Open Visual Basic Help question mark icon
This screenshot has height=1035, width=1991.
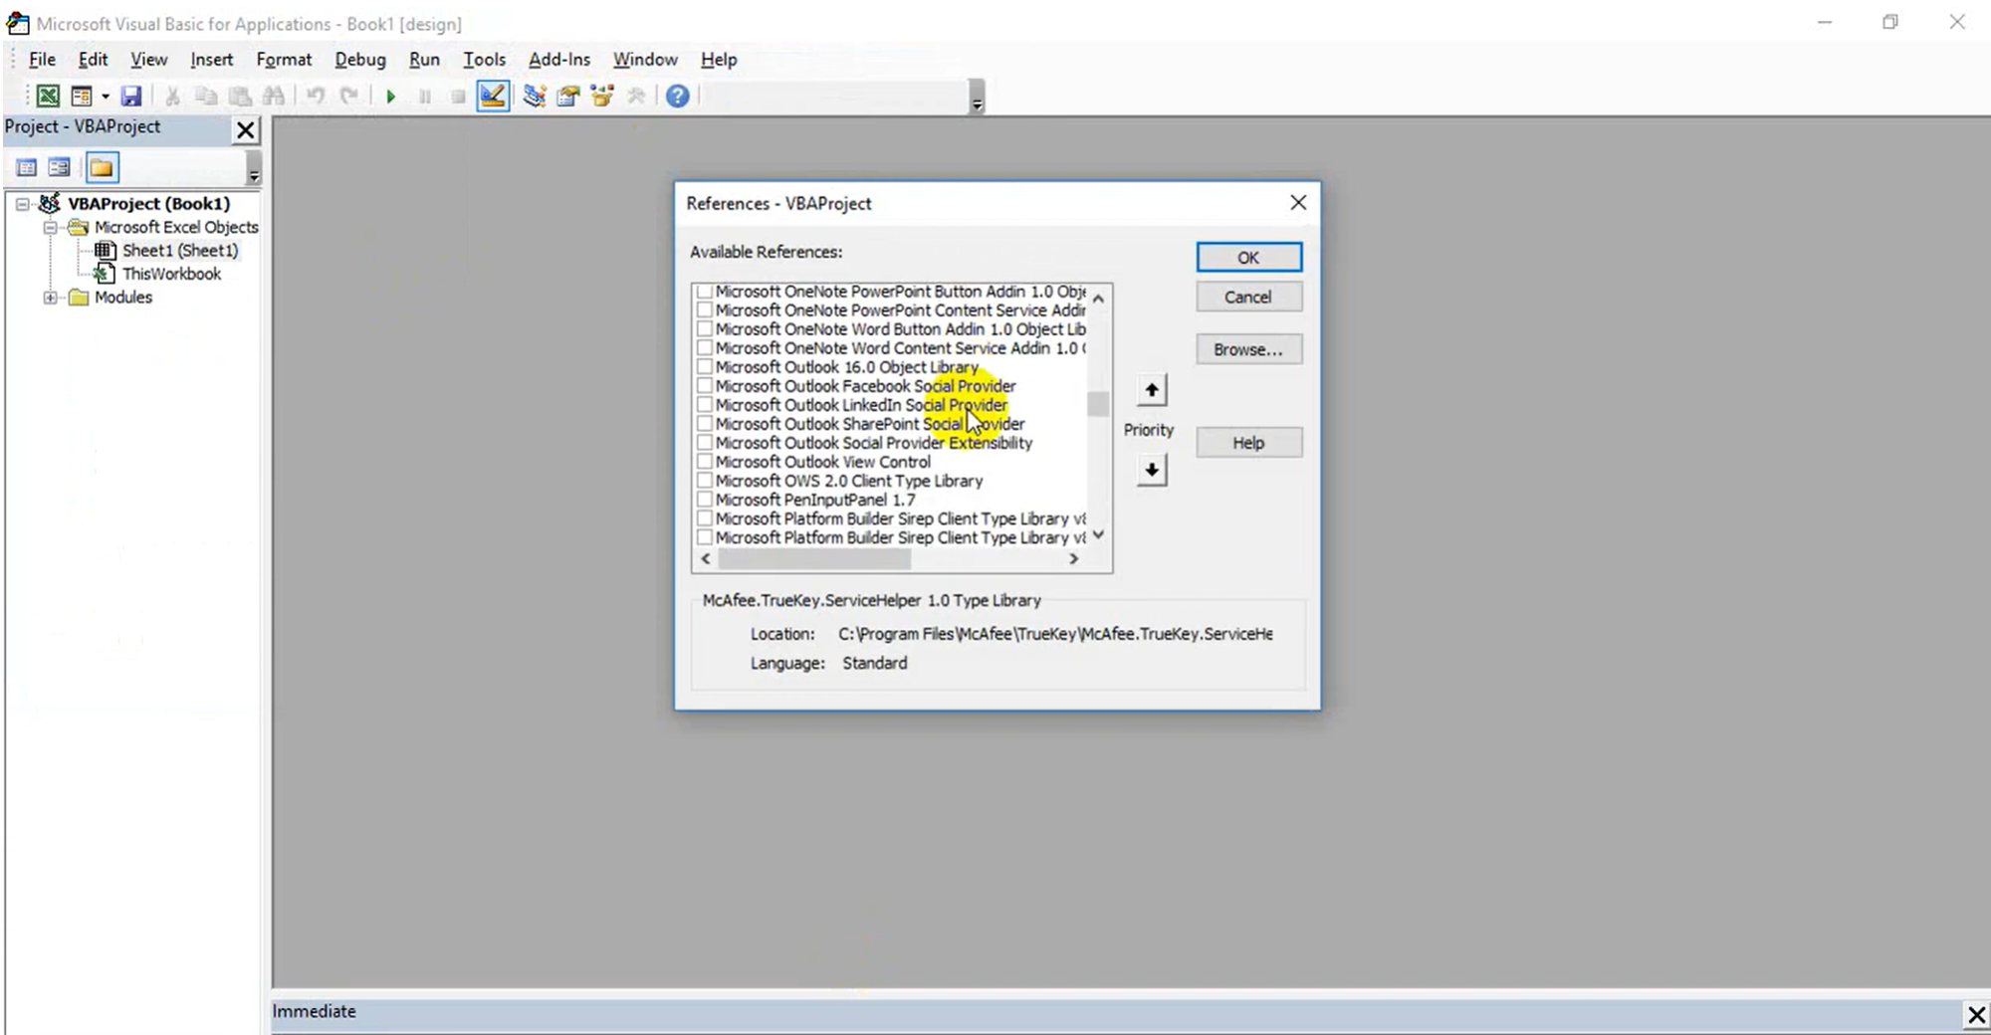point(678,97)
